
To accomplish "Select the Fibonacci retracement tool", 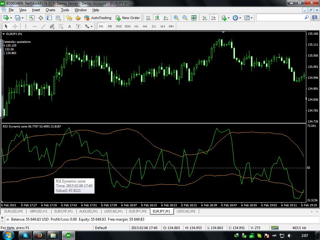I will click(61, 26).
